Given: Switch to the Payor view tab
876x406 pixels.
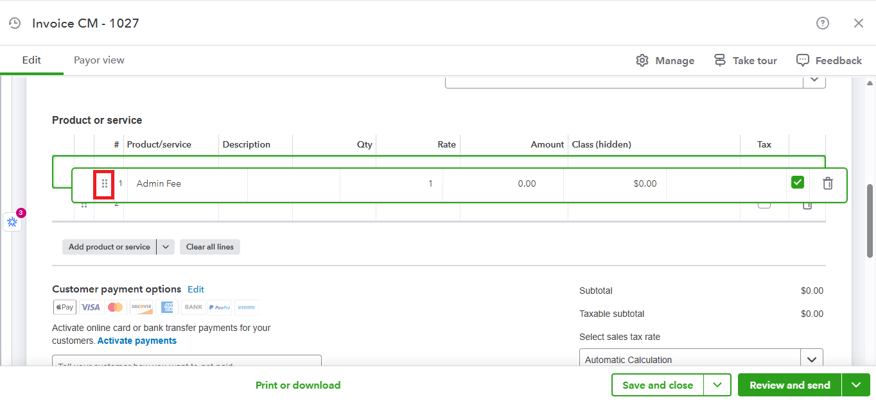Looking at the screenshot, I should pyautogui.click(x=99, y=60).
